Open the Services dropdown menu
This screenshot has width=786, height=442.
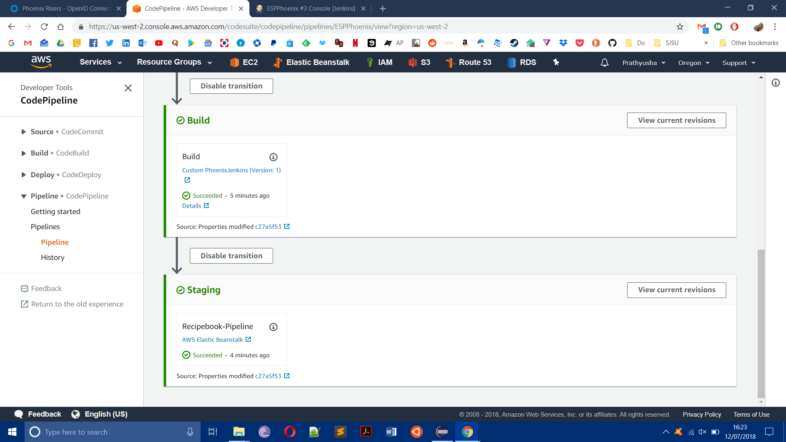point(101,62)
